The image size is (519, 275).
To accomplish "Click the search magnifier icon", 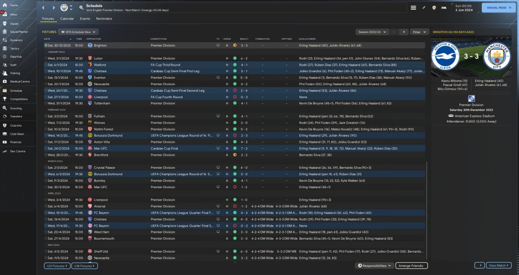I will point(81,8).
